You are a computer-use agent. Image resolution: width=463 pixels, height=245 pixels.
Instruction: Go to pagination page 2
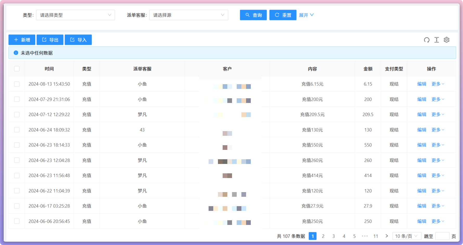pyautogui.click(x=323, y=236)
